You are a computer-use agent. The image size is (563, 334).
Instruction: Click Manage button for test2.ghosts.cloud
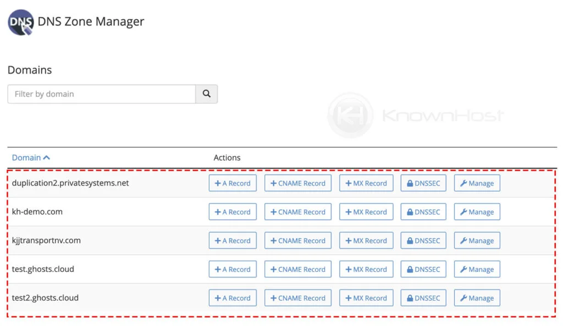[x=477, y=298]
